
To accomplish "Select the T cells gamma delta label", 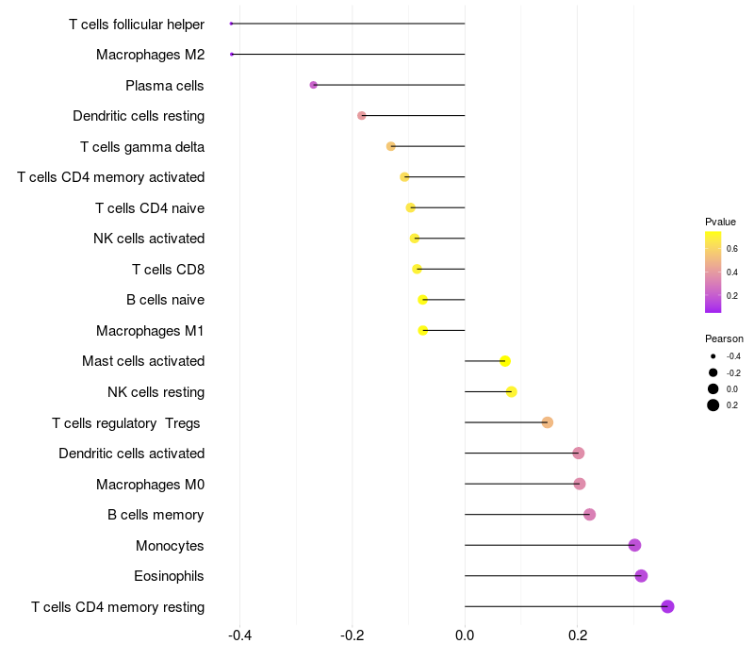I will (x=142, y=146).
